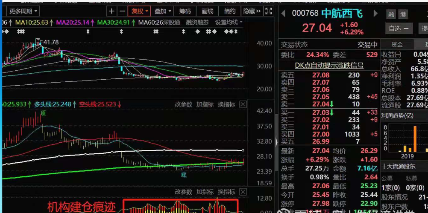The width and height of the screenshot is (428, 213).
Task: Click 改参数 in bottom indicator panel
Action: (183, 191)
